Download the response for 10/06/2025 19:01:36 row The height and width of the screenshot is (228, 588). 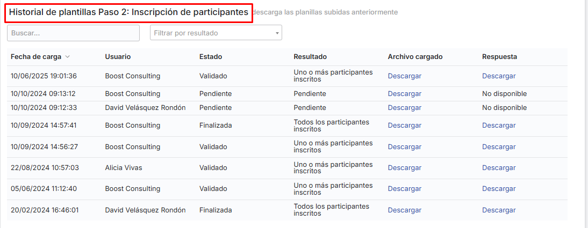point(499,76)
